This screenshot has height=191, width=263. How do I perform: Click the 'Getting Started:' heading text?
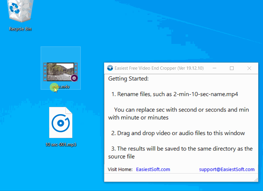tap(129, 79)
